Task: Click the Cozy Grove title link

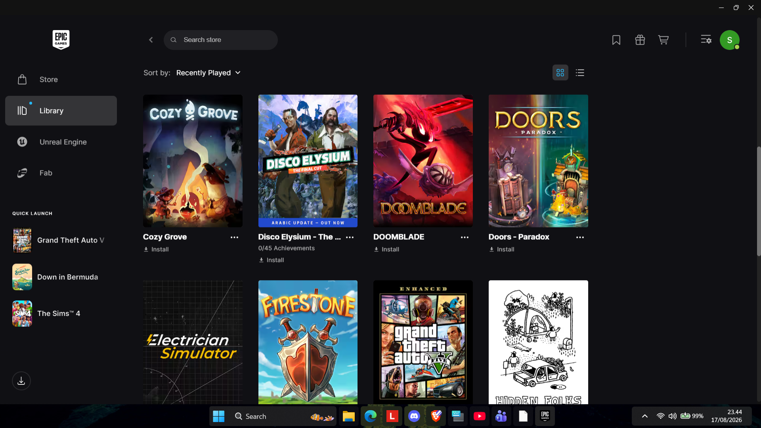Action: (165, 237)
